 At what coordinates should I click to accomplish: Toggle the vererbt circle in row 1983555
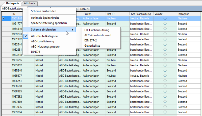pyautogui.click(x=165, y=60)
